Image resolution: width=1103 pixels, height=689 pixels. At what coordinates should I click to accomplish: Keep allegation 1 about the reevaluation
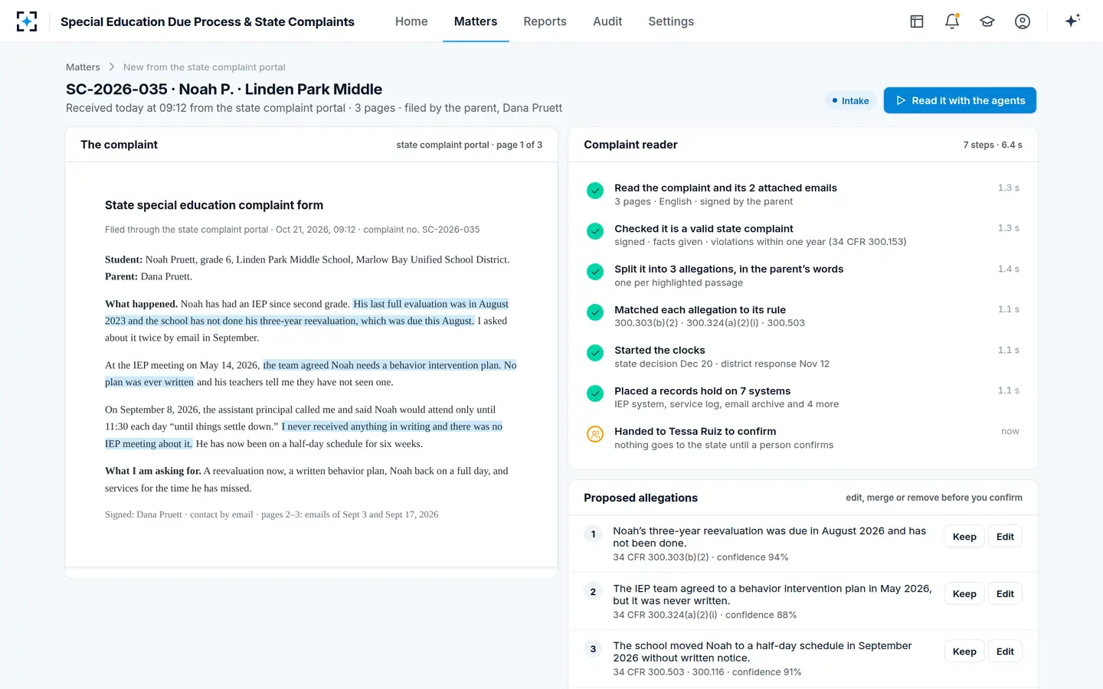tap(964, 537)
